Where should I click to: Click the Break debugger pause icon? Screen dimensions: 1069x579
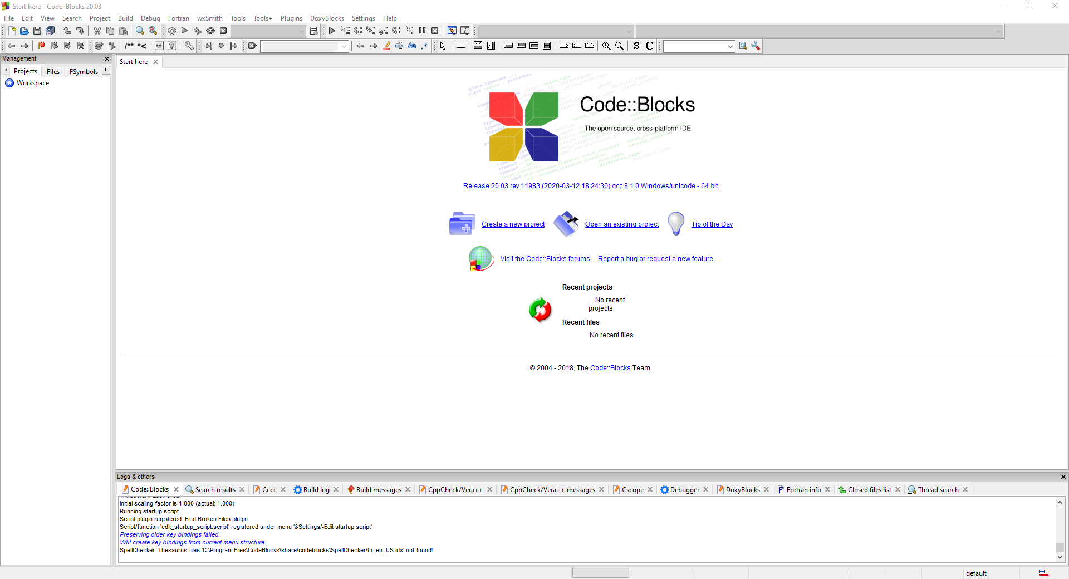pos(422,31)
